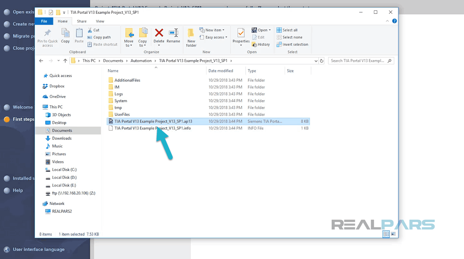Image resolution: width=464 pixels, height=259 pixels.
Task: Click Invert selection in ribbon
Action: click(292, 44)
